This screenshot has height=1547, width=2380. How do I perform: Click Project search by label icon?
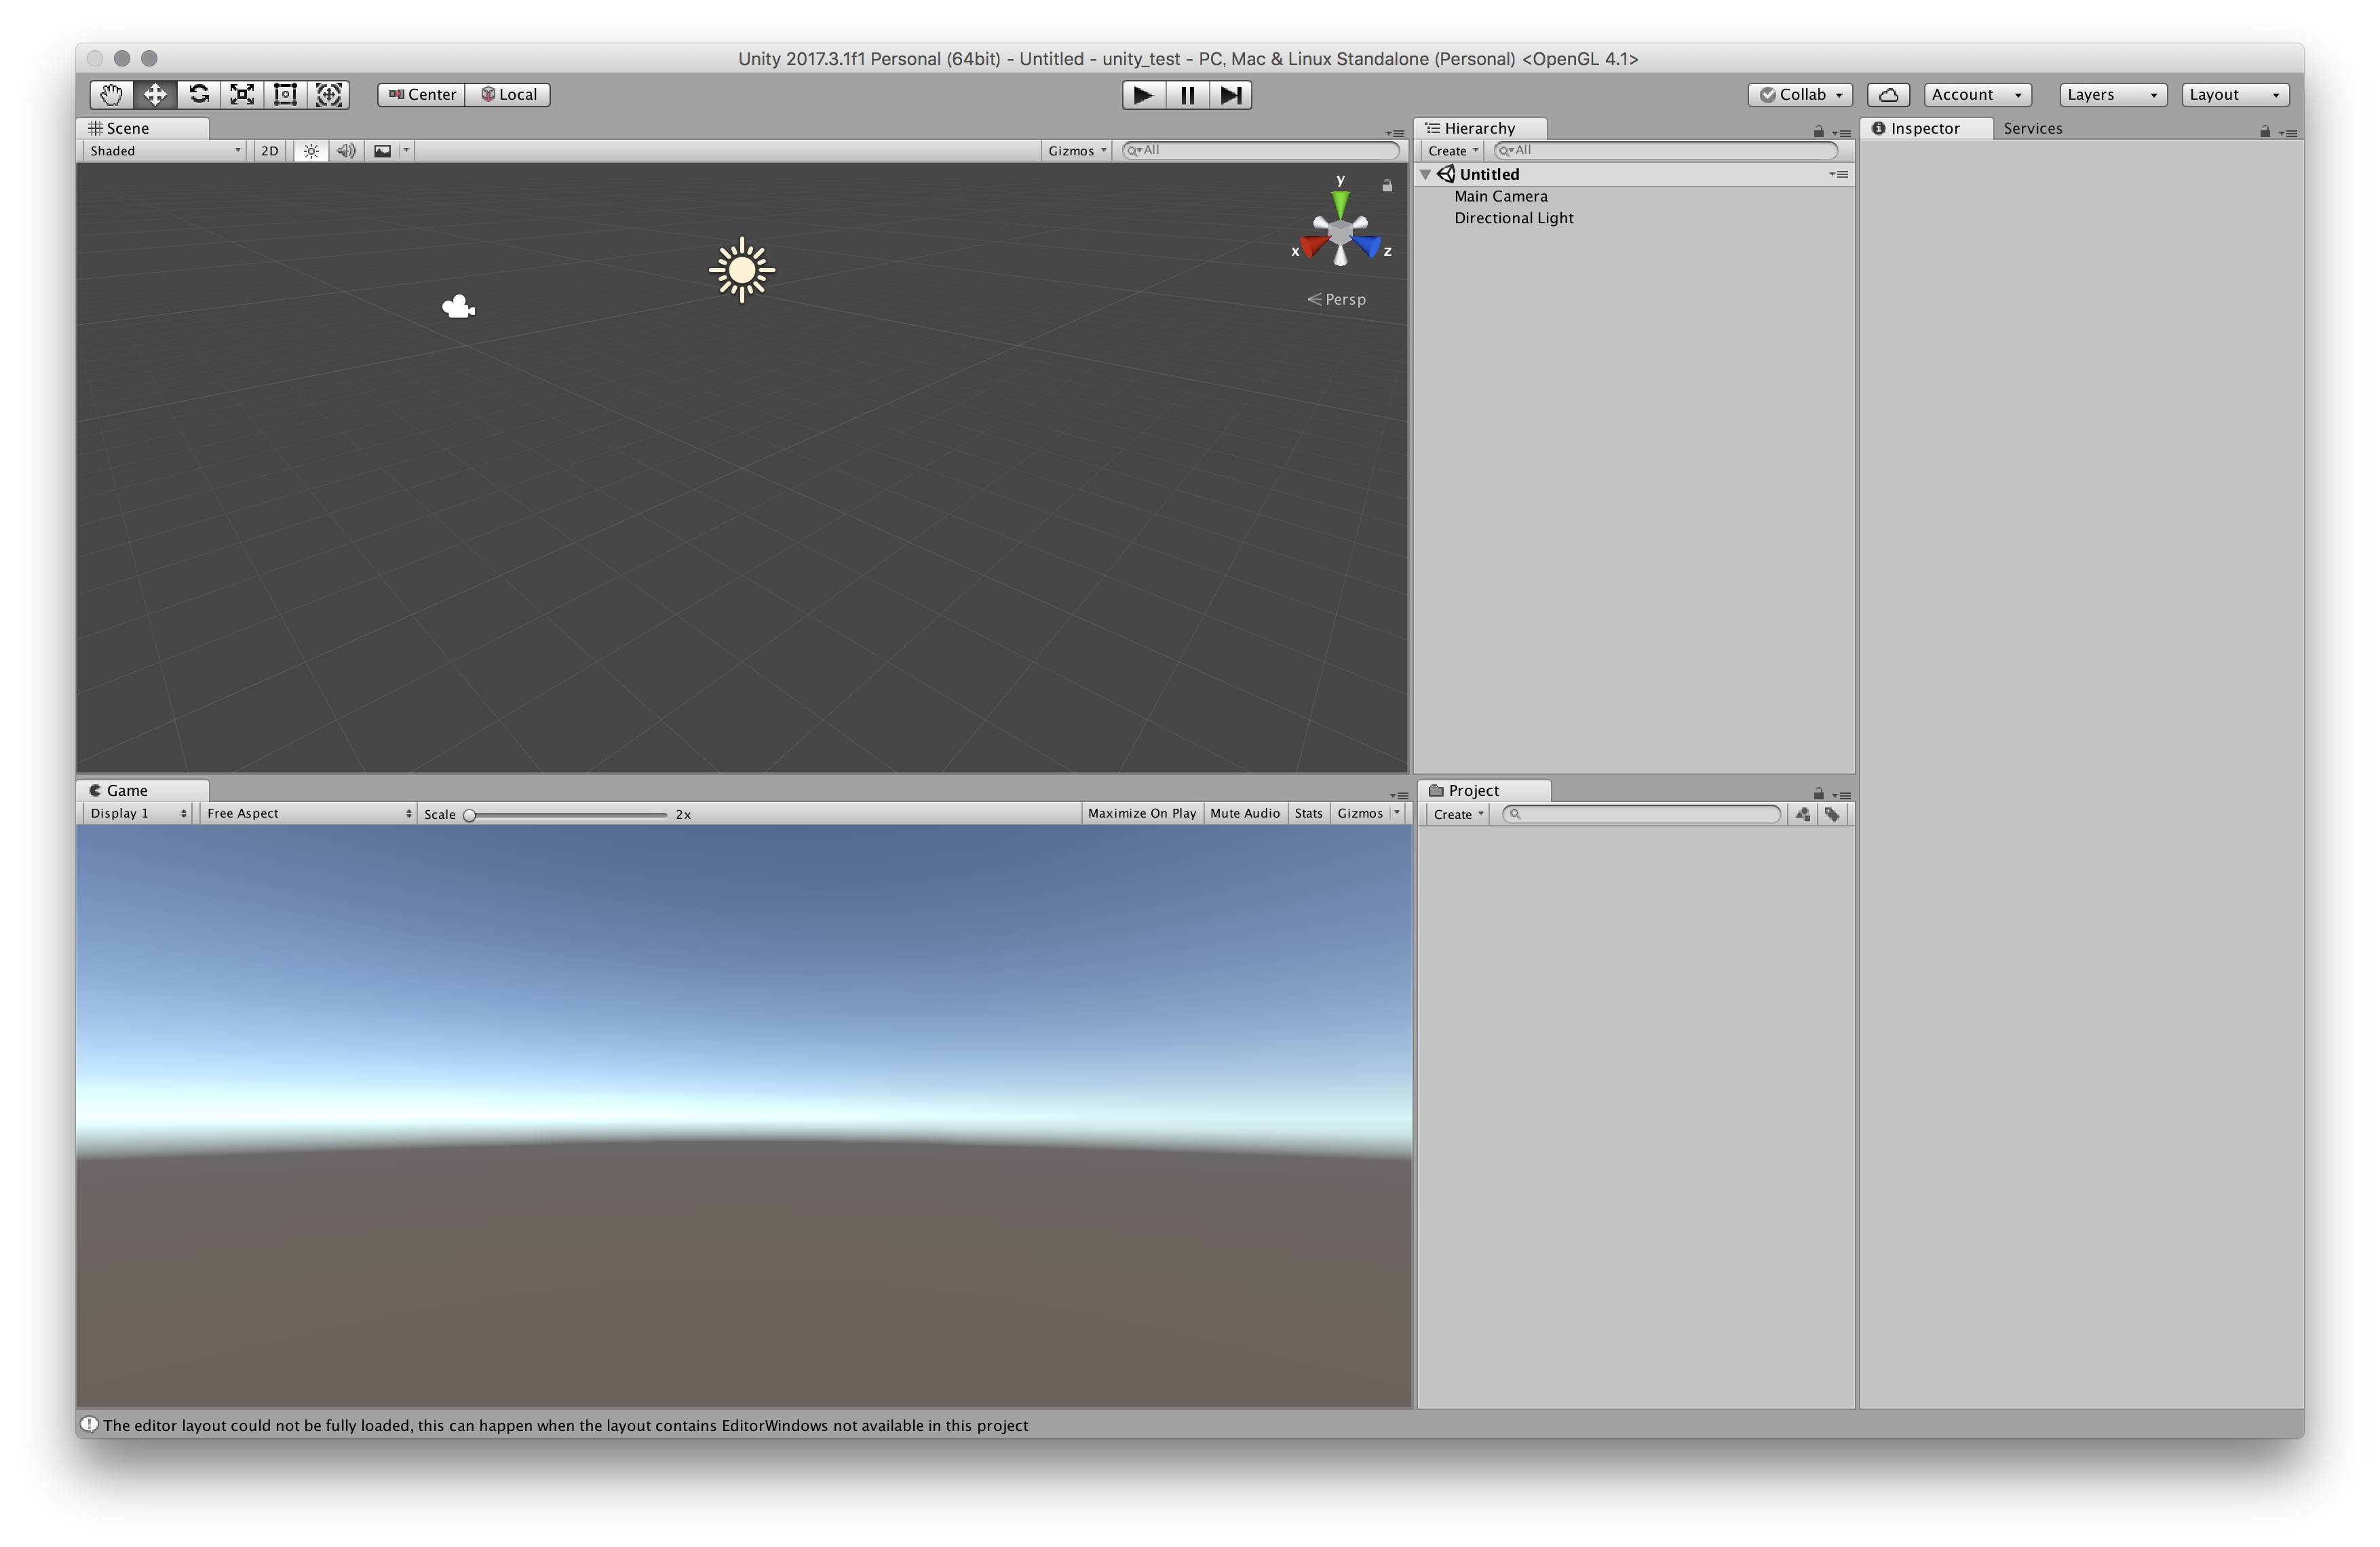point(1832,814)
